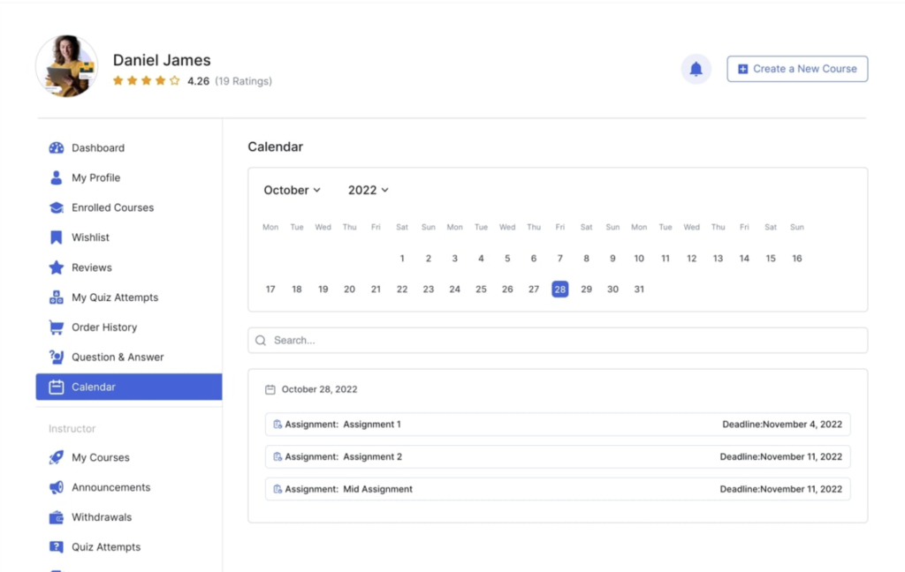Click the Reviews star icon

click(x=57, y=267)
